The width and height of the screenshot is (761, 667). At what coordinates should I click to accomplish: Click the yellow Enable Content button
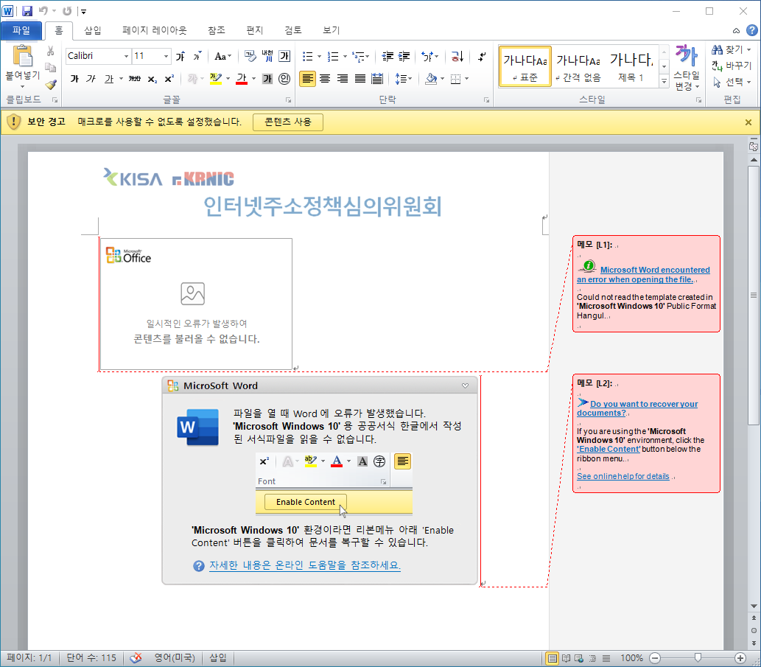288,122
